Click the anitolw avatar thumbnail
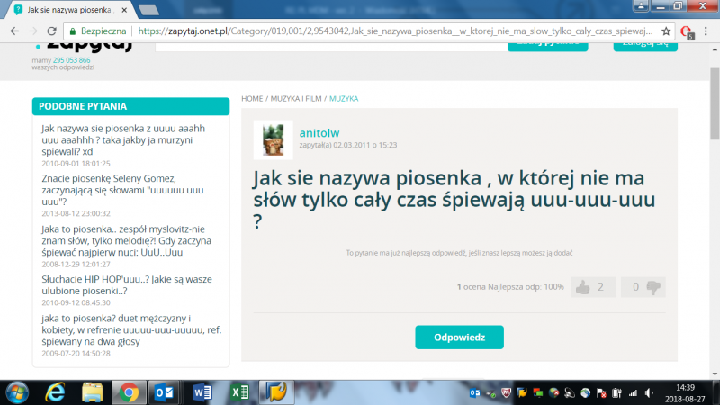720x405 pixels. (x=273, y=139)
